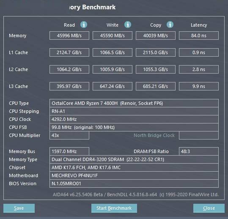Viewport: 228px width, 219px height.
Task: Click the CPU Type field showing Ryzen 7 4800H
Action: (134, 103)
